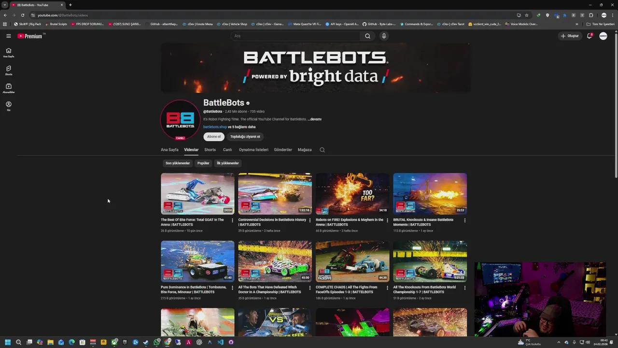Open 'Tüm Yer İşaretleri' bookmarks folder

tap(600, 24)
